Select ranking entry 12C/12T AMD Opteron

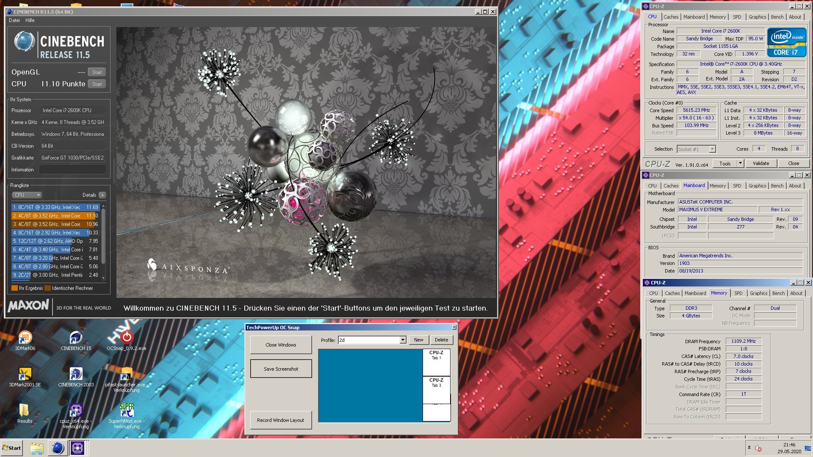55,241
